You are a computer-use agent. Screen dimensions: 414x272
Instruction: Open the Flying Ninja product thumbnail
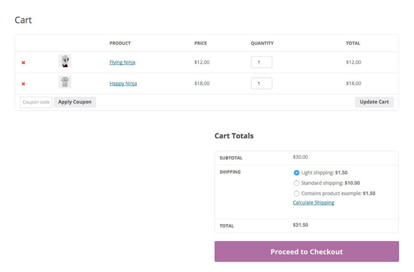tap(65, 61)
